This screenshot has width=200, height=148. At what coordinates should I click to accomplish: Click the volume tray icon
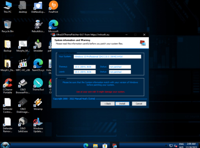coord(176,146)
